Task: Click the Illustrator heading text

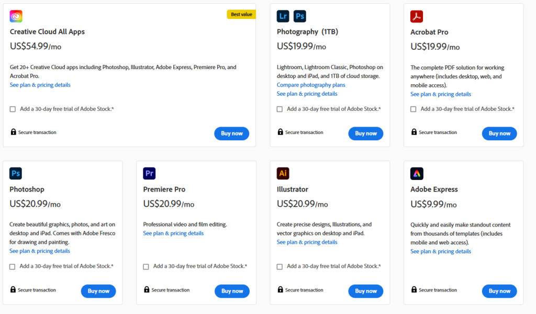Action: (x=292, y=189)
